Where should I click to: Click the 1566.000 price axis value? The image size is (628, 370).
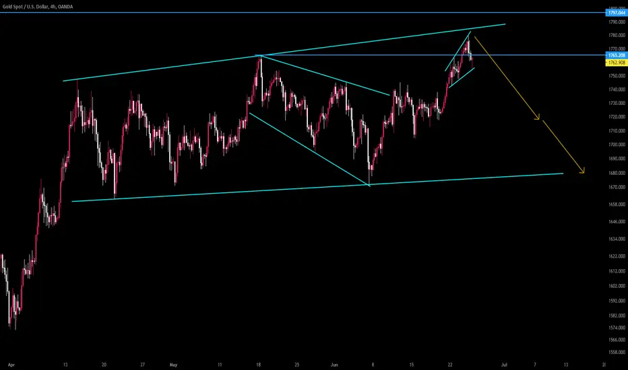click(617, 340)
